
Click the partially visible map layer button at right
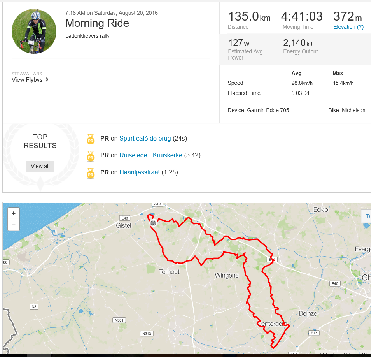click(x=366, y=216)
